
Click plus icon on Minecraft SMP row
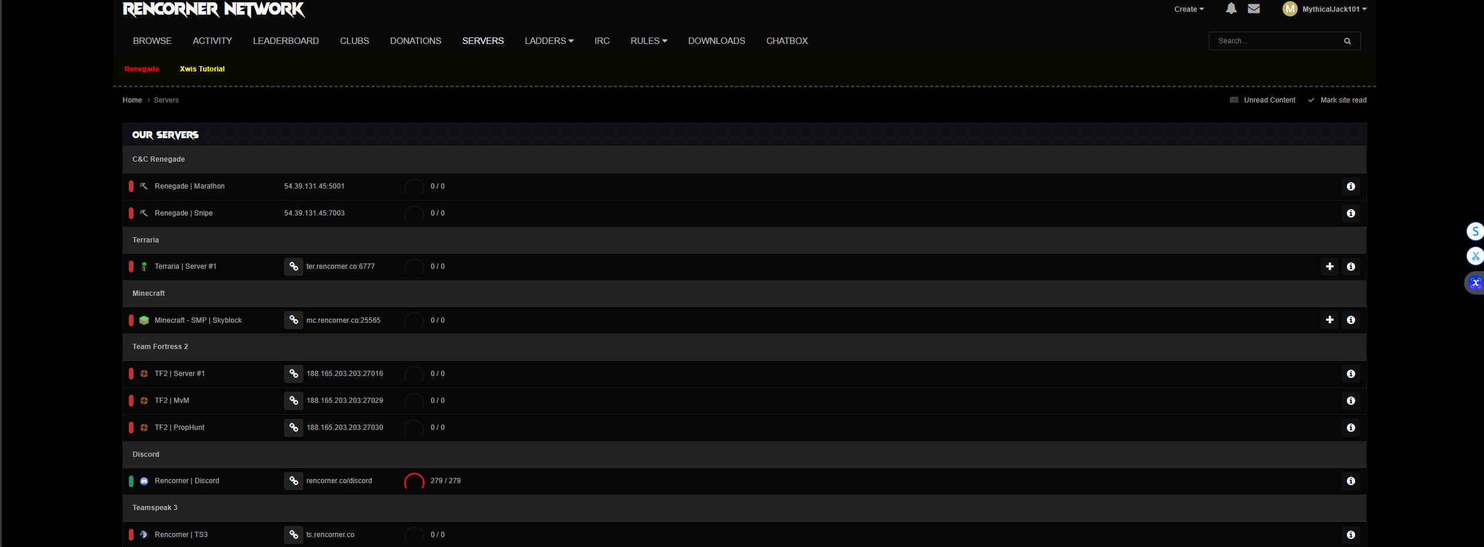point(1329,320)
